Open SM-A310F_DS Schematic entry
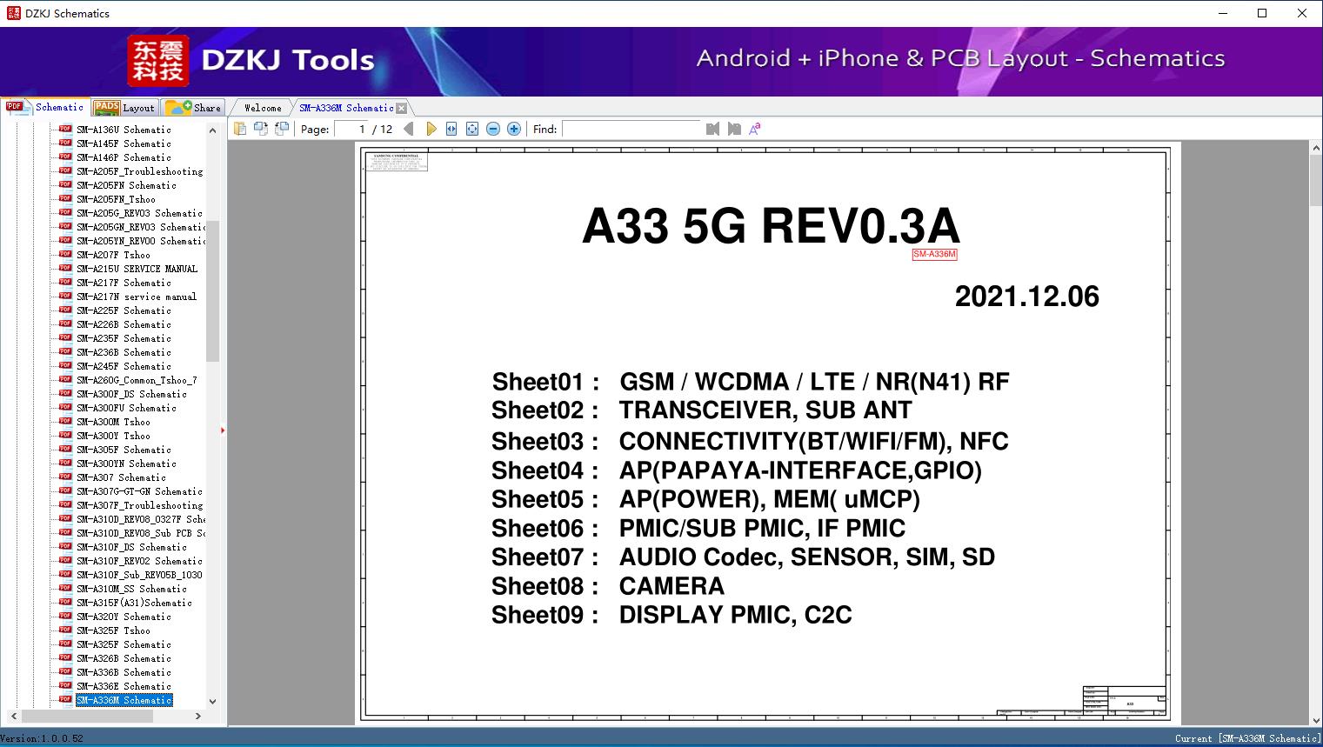This screenshot has height=747, width=1323. click(131, 547)
